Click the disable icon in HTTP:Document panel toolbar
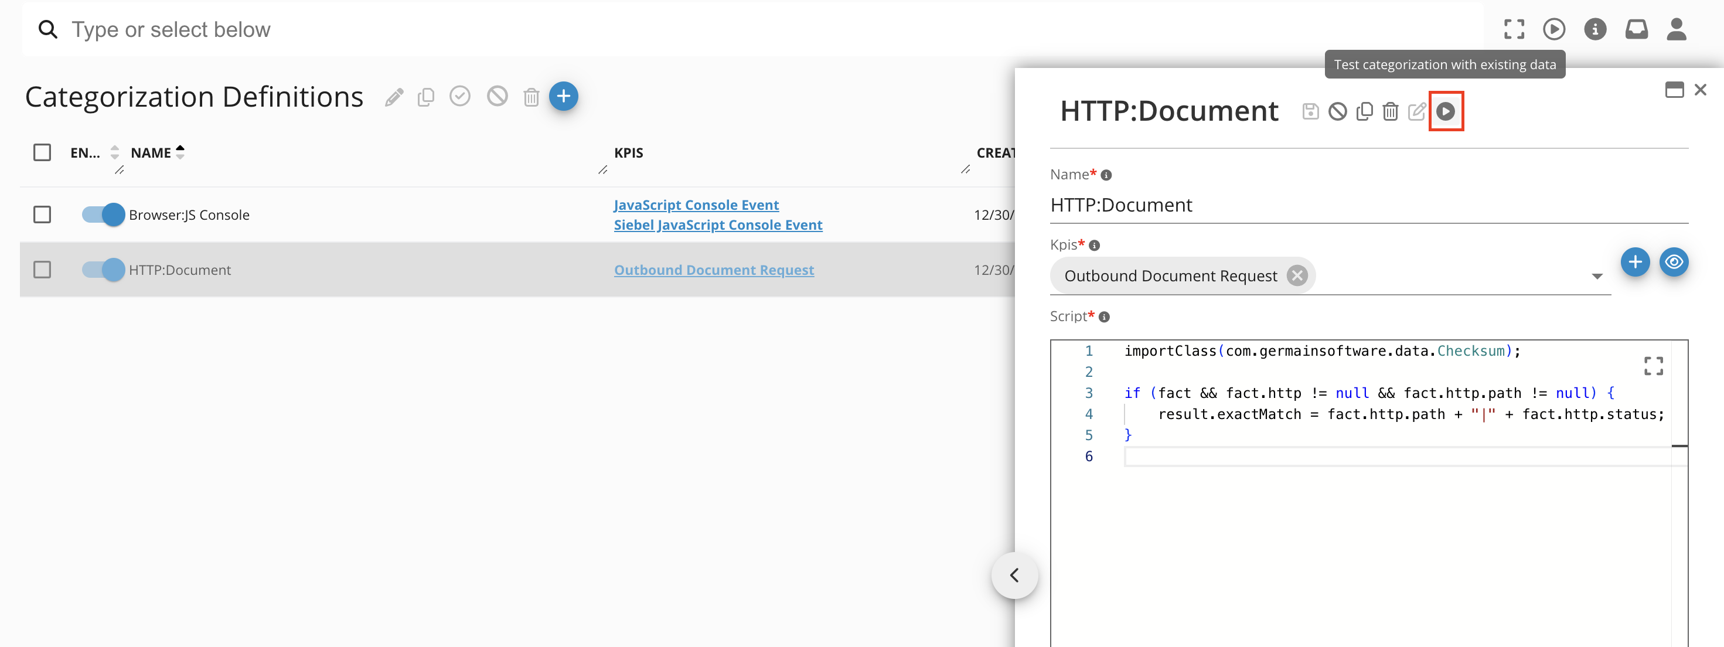 coord(1337,111)
